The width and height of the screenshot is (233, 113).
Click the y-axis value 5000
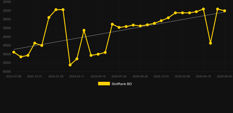point(7,54)
